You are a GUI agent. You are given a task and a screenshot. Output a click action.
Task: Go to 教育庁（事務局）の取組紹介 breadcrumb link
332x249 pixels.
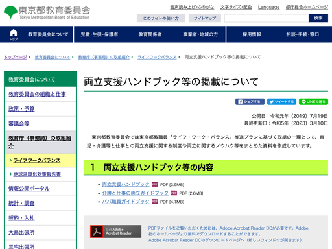(104, 57)
